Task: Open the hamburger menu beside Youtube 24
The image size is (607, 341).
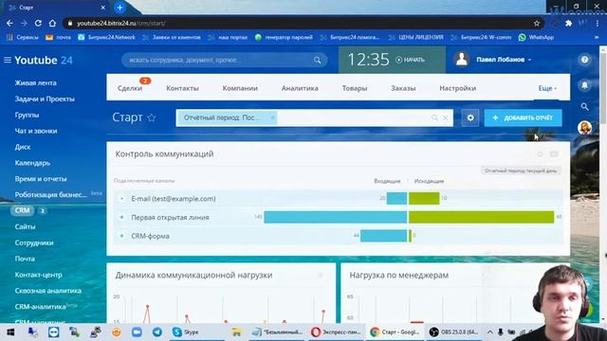Action: click(x=8, y=60)
